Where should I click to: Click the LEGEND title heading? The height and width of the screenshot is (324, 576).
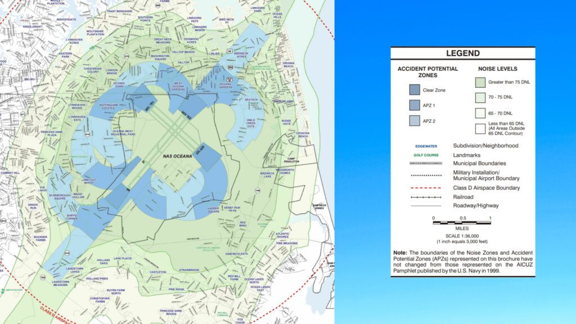click(463, 54)
